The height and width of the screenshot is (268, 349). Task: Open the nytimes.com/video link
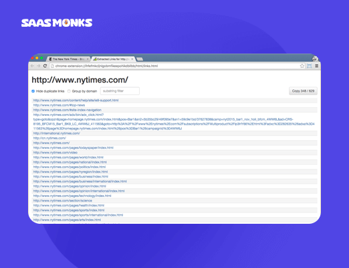(x=55, y=153)
